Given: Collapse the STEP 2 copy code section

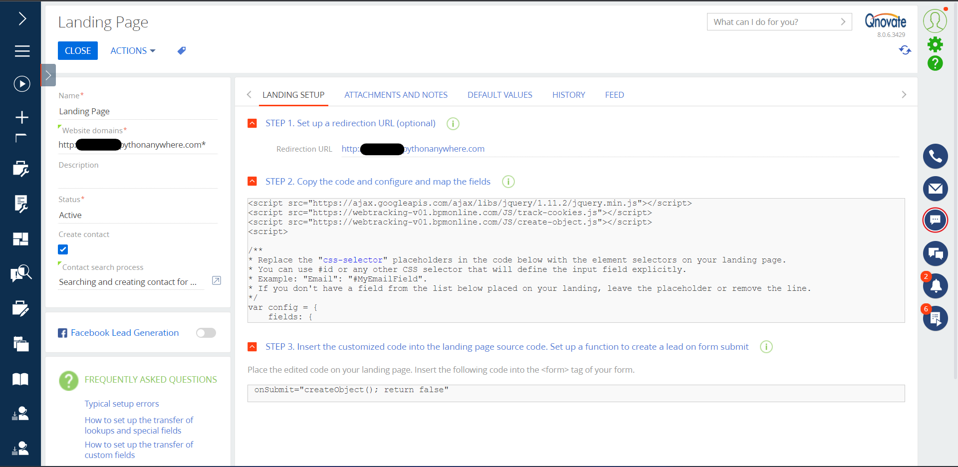Looking at the screenshot, I should point(252,181).
